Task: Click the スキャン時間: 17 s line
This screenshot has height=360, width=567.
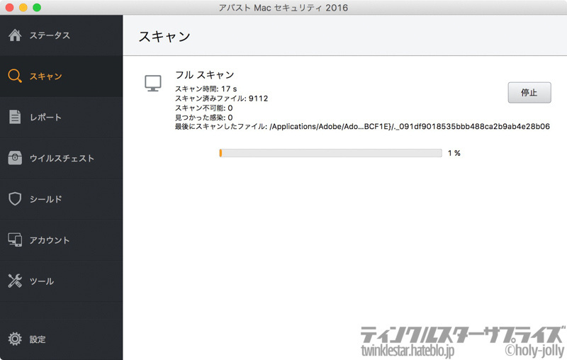Action: pyautogui.click(x=206, y=89)
